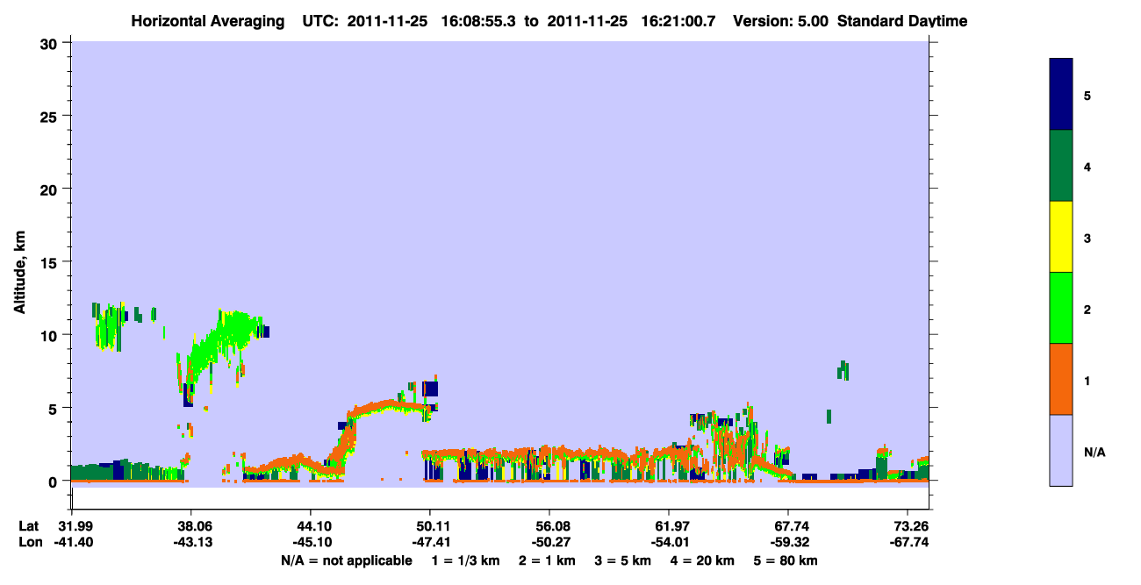
Task: Click the '20' altitude tick label
Action: point(51,189)
